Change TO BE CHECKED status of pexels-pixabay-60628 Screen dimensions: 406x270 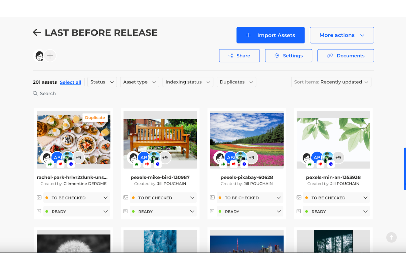coord(250,198)
